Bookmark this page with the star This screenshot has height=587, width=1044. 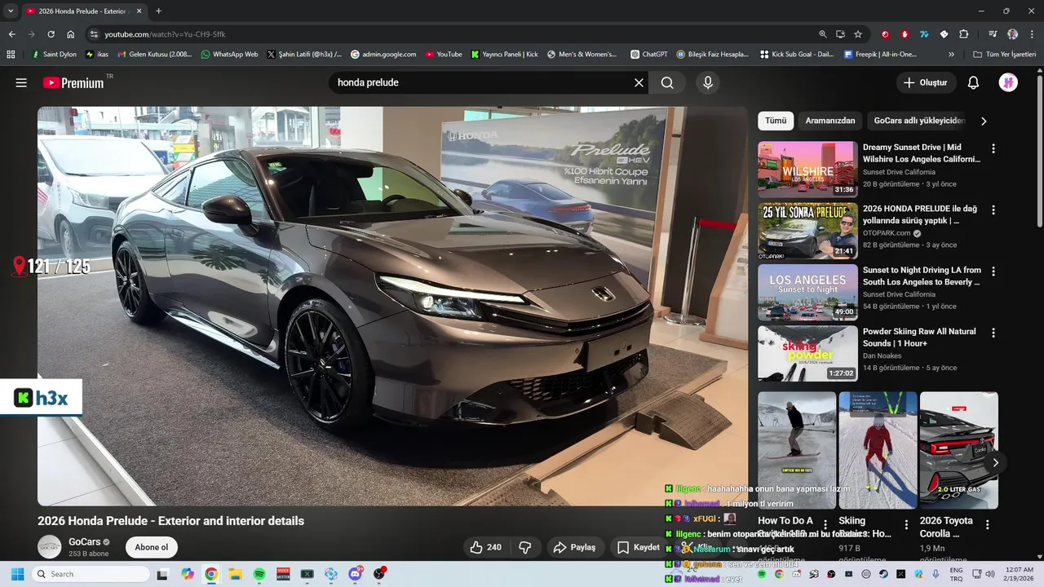coord(858,34)
